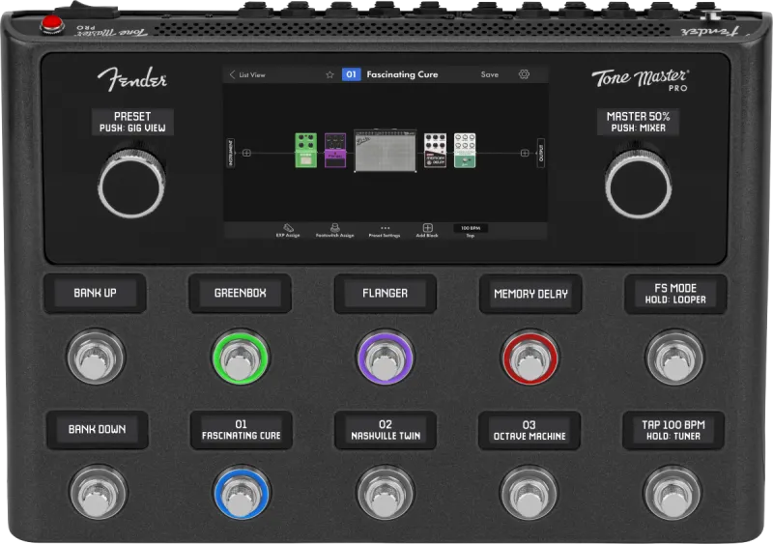Image resolution: width=773 pixels, height=544 pixels.
Task: Click the Tone Master Pro logo
Action: tap(641, 80)
